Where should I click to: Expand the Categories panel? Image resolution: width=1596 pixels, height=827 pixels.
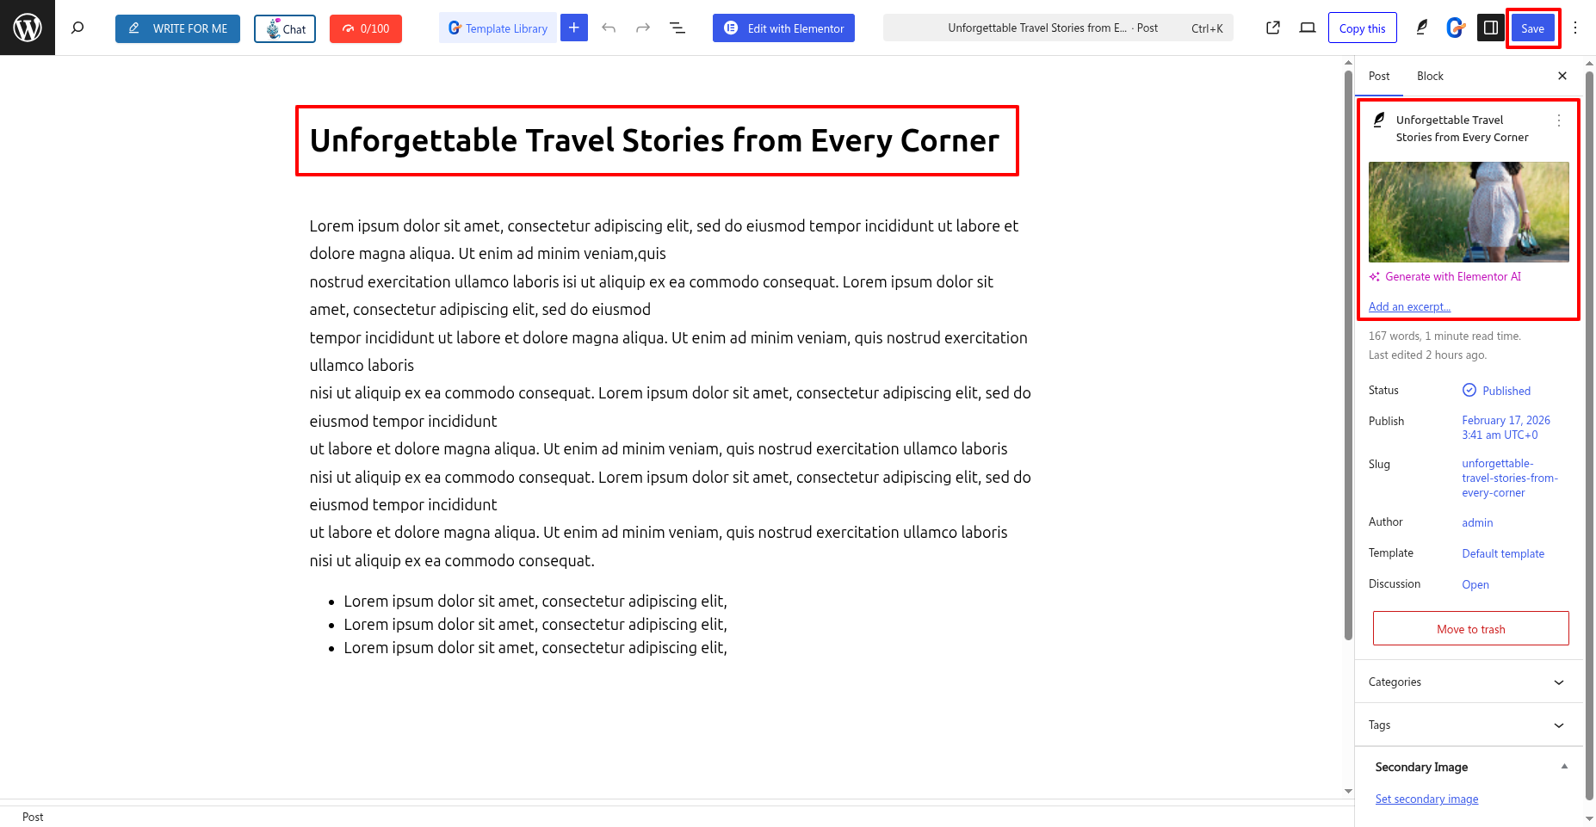pos(1468,682)
